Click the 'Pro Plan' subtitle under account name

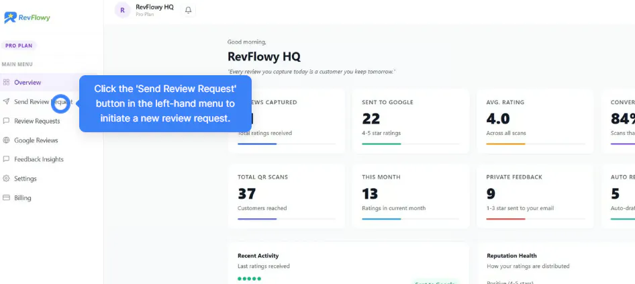(x=144, y=15)
